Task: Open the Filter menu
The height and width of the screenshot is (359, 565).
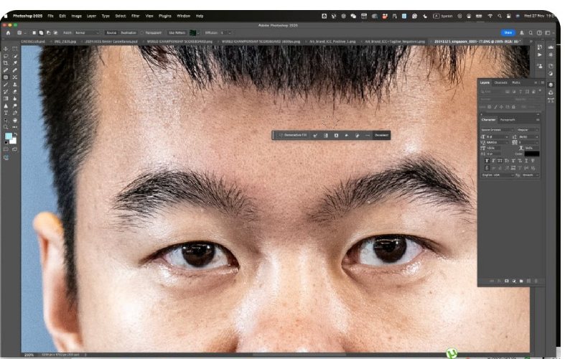Action: tap(135, 15)
